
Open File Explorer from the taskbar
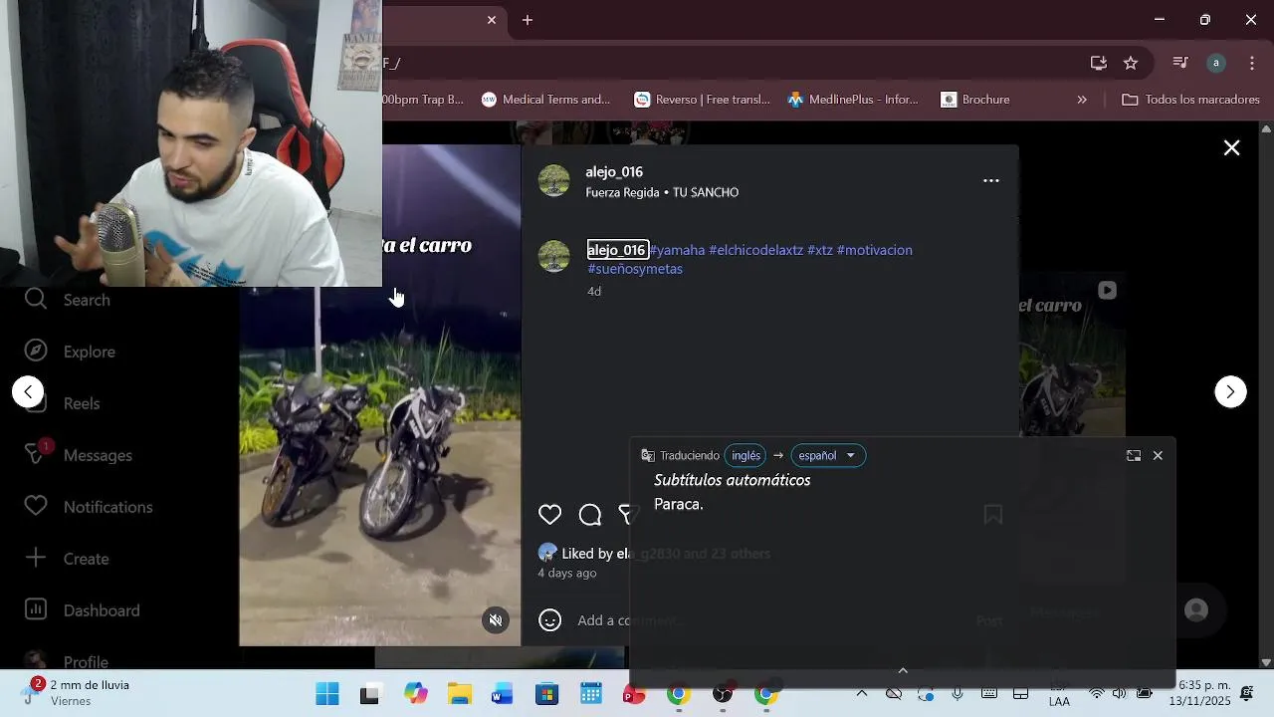tap(459, 694)
